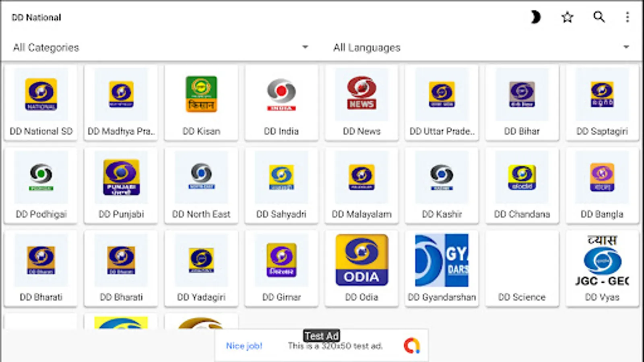Open the DD India channel logo
Screen dimensions: 644x362
pyautogui.click(x=281, y=95)
